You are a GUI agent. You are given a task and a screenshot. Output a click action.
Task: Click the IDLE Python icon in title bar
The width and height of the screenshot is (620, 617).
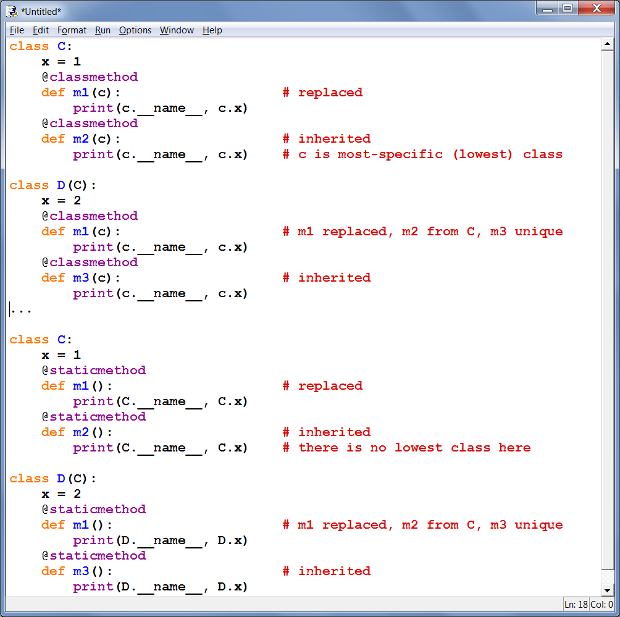point(12,11)
